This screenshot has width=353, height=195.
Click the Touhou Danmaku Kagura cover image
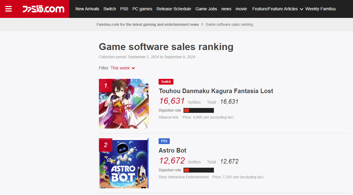click(124, 104)
